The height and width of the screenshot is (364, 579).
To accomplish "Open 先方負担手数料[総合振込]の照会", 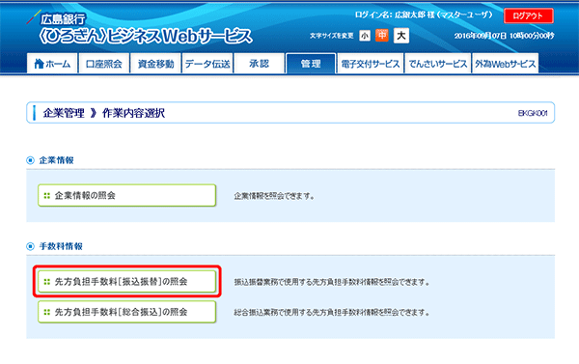I will coord(127,312).
